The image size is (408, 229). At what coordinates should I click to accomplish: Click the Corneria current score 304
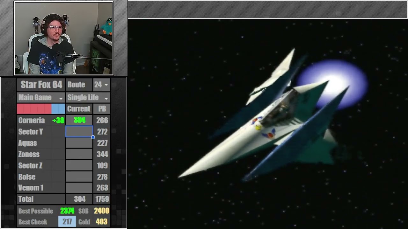(x=79, y=120)
